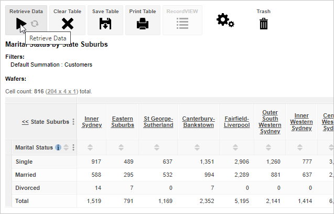Select Fairfield-Liverpool column header link
This screenshot has width=334, height=214.
point(236,122)
